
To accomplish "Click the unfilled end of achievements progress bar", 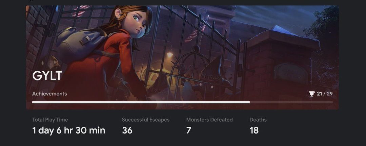I will 291,102.
